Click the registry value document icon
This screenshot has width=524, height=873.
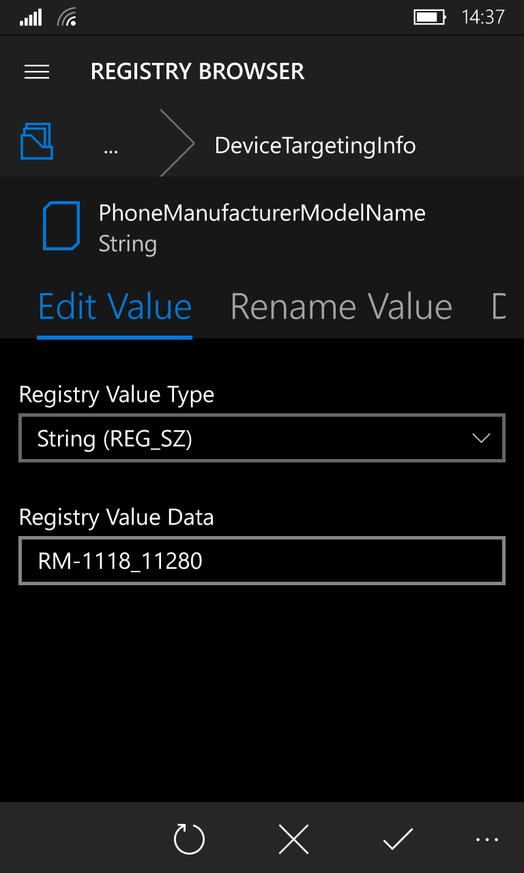tap(61, 226)
